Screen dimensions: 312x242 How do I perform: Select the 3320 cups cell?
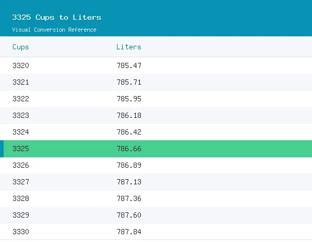[x=21, y=65]
